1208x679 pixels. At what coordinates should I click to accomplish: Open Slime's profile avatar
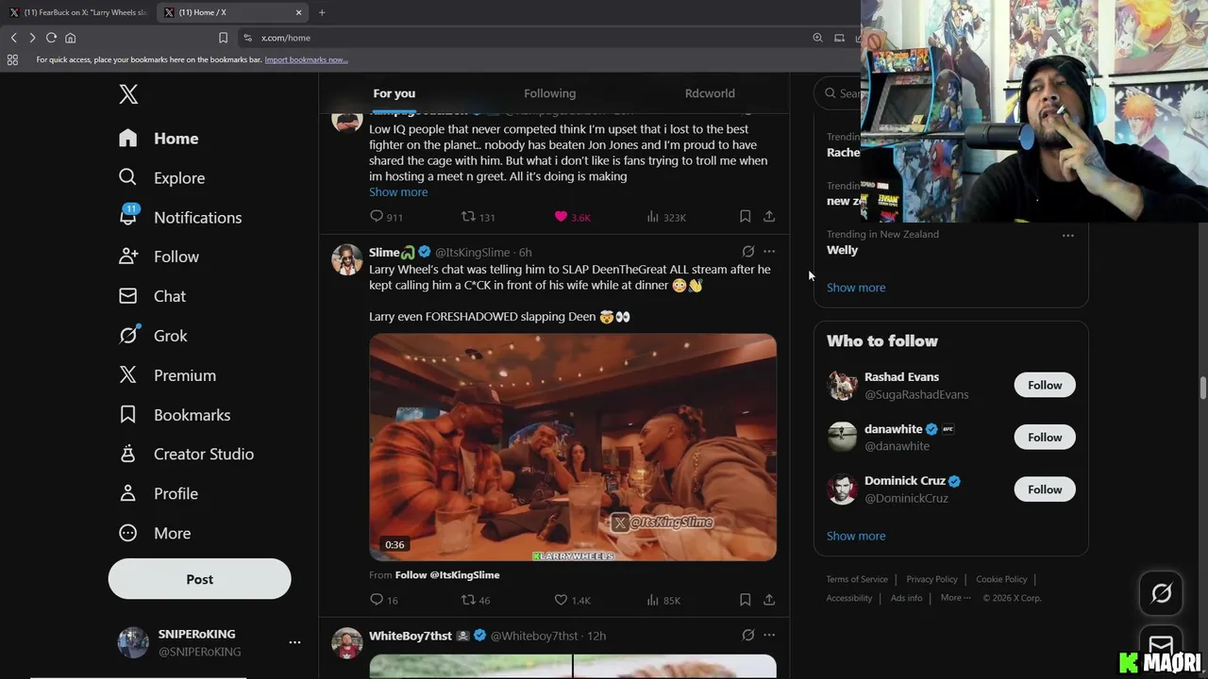tap(347, 259)
